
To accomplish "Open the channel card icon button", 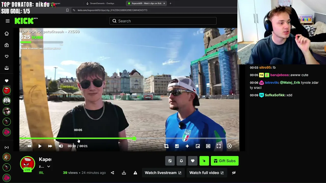I will tap(170, 161).
